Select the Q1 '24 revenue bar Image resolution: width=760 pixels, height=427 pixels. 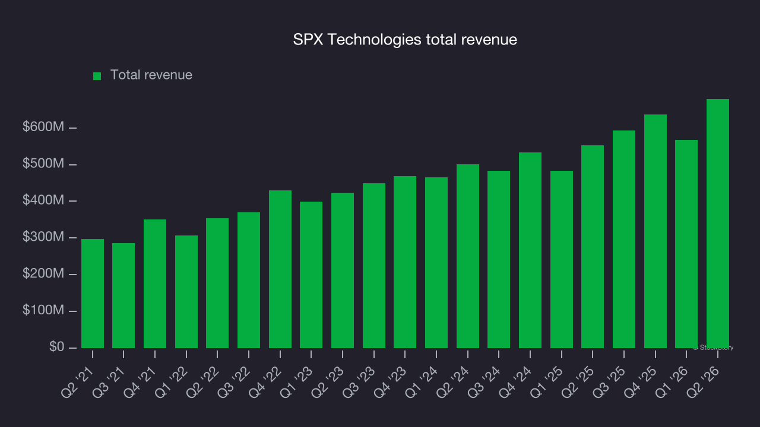pos(436,263)
